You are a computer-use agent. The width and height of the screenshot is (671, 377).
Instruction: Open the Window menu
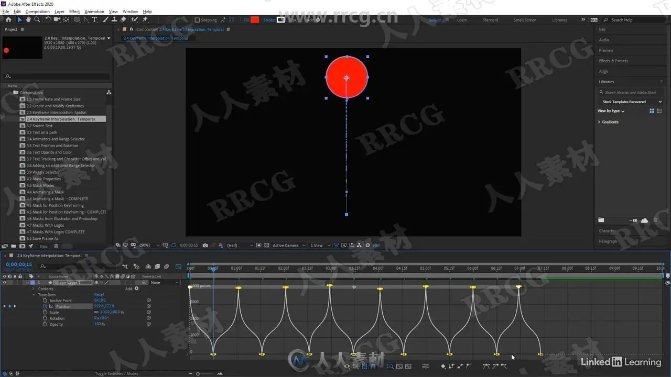(131, 12)
